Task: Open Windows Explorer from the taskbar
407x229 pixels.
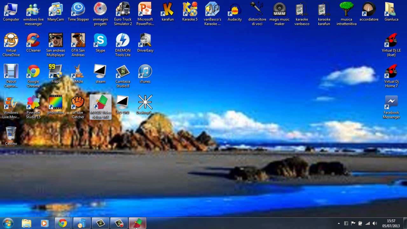Action: (x=26, y=223)
